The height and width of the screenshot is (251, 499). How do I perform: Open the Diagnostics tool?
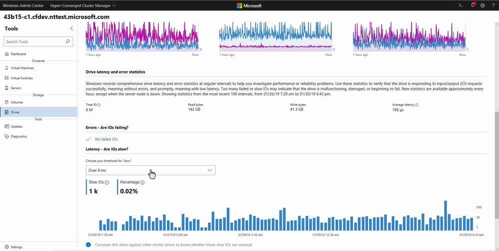38,136
